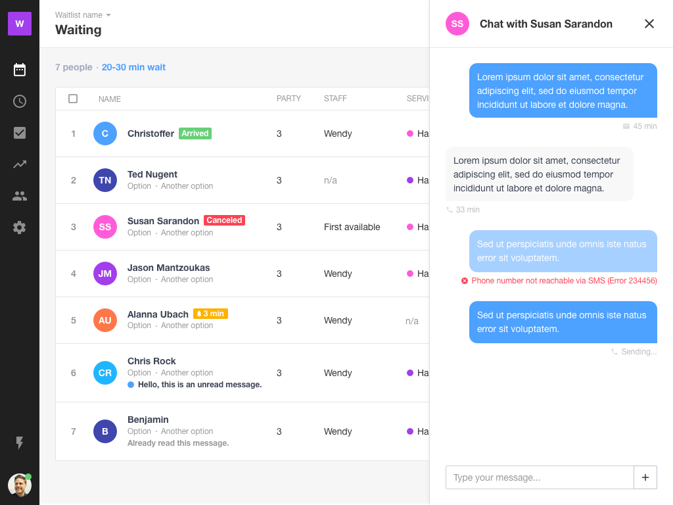This screenshot has height=505, width=673.
Task: Type in the message input field
Action: click(x=539, y=477)
